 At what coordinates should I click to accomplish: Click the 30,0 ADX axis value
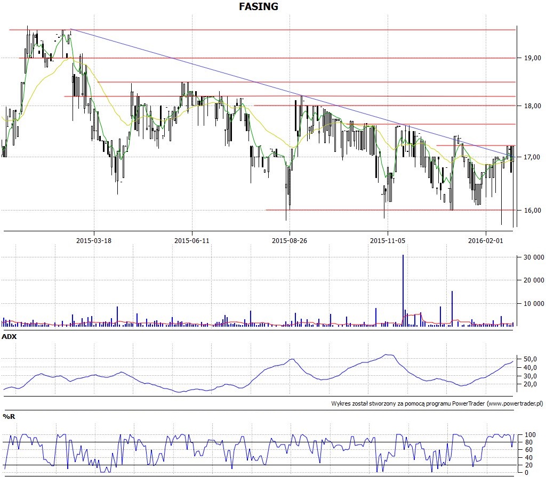click(531, 376)
